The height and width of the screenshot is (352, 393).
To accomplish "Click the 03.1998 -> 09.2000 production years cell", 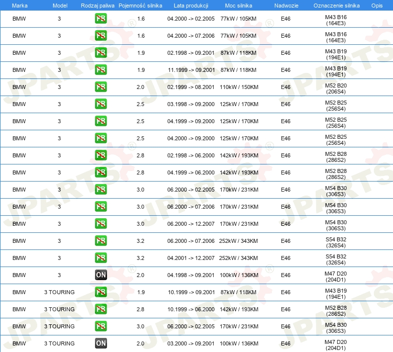I will (x=191, y=104).
